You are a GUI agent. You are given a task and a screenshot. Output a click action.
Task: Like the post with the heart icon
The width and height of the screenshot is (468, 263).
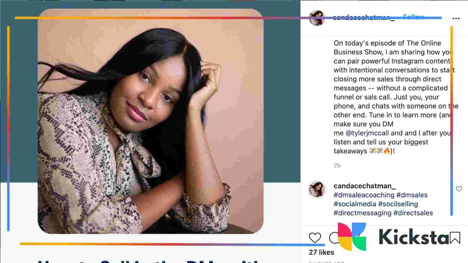pos(315,238)
